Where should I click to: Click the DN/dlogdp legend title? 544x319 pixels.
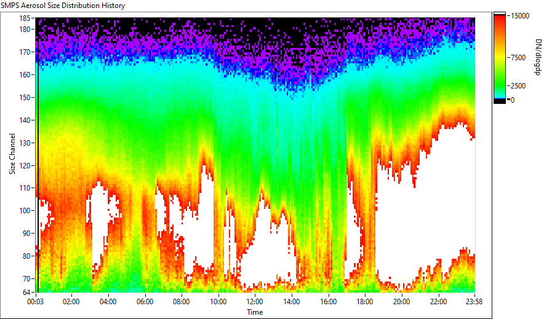537,57
